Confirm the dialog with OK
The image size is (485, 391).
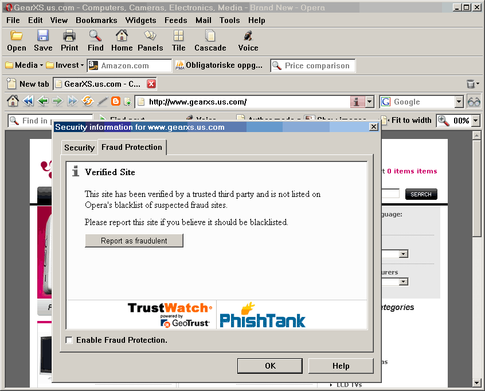[270, 366]
